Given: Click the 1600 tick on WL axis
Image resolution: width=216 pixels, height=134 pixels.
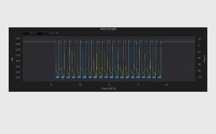Looking at the screenshot, I should pos(18,38).
